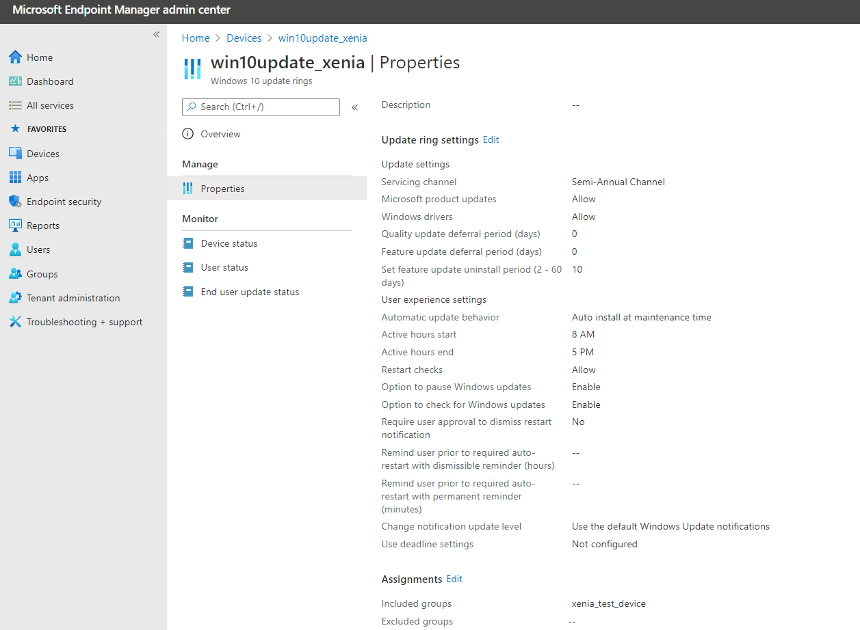860x630 pixels.
Task: Click the Overview info icon
Action: point(187,133)
